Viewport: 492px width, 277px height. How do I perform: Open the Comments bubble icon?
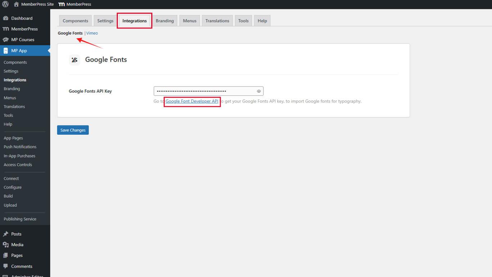[x=6, y=267]
